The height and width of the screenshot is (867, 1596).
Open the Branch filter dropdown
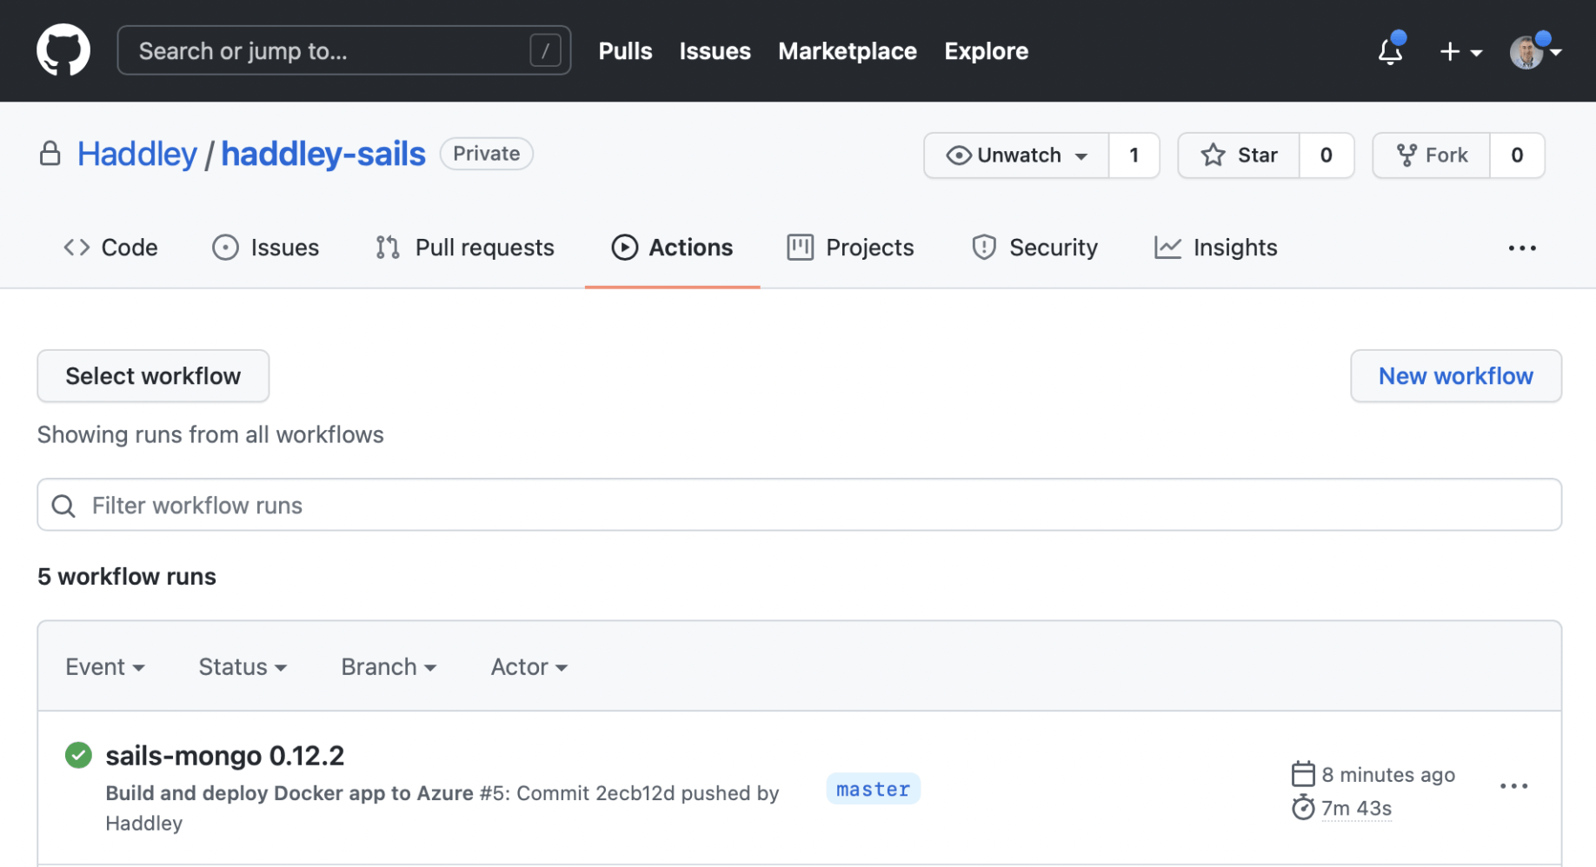[x=389, y=667]
